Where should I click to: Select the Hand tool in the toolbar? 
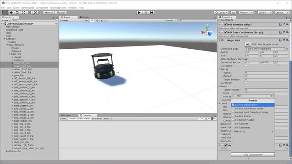point(5,12)
